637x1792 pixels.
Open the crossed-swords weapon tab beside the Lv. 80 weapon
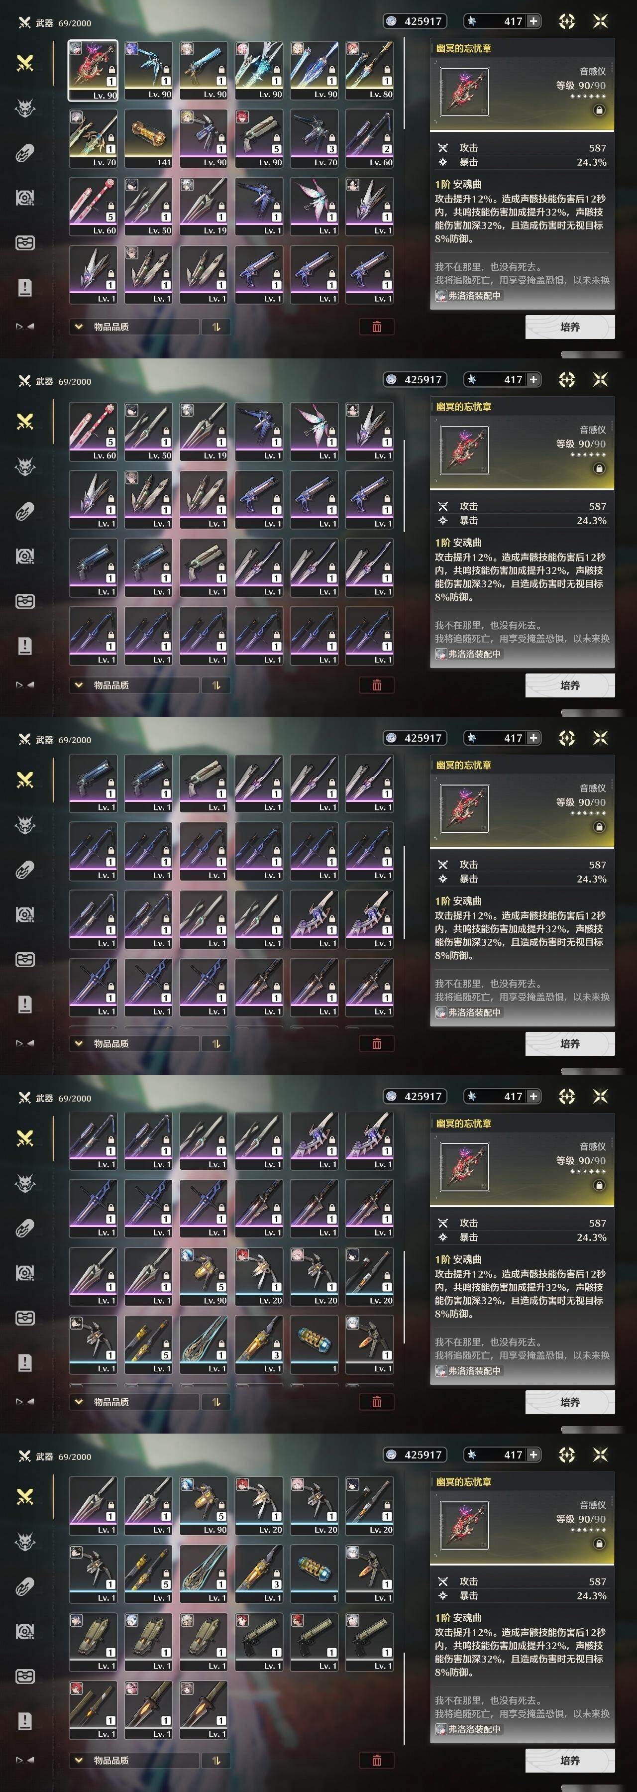tap(25, 63)
